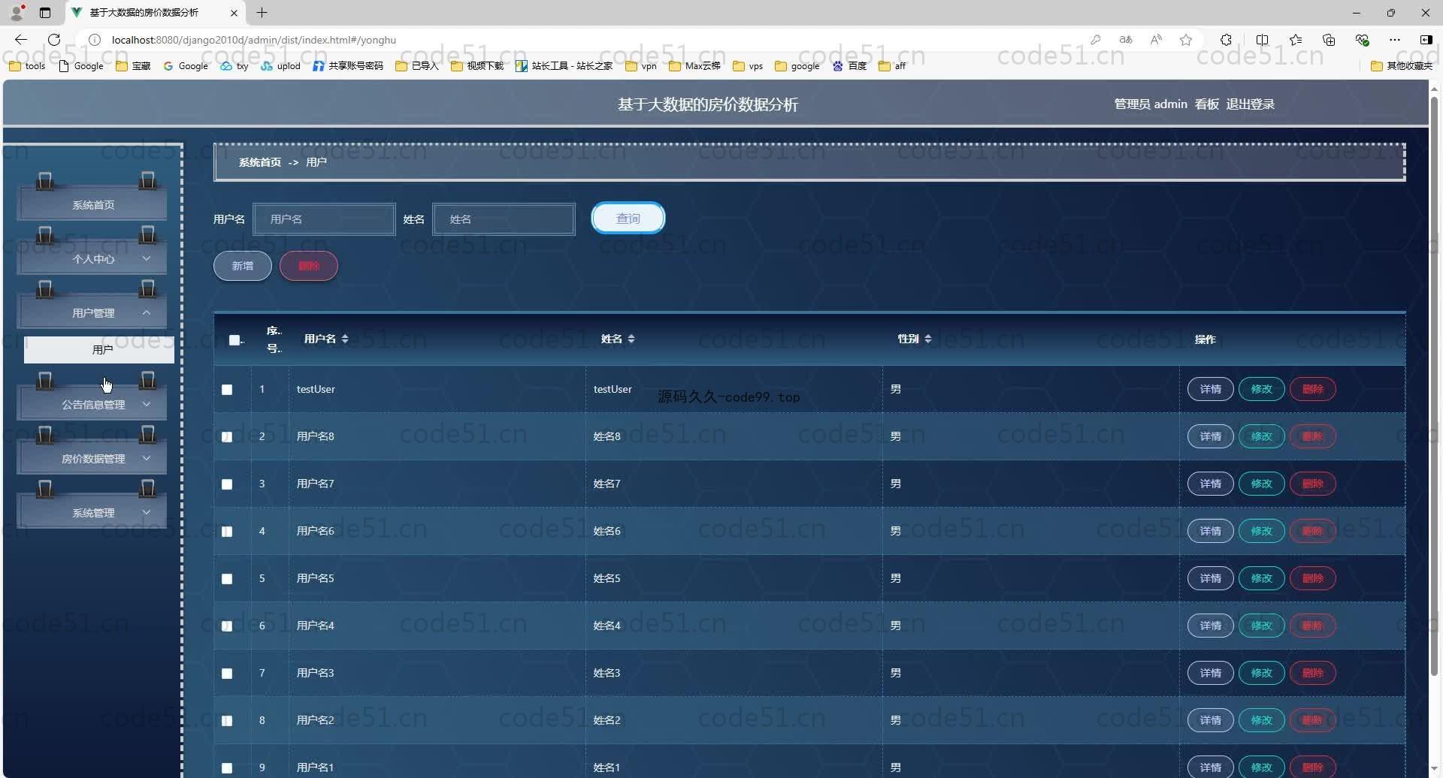Open the tab actions menu icon
The image size is (1443, 778).
point(45,13)
